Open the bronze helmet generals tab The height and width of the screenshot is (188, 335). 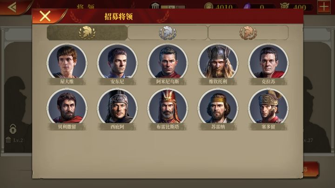click(248, 32)
